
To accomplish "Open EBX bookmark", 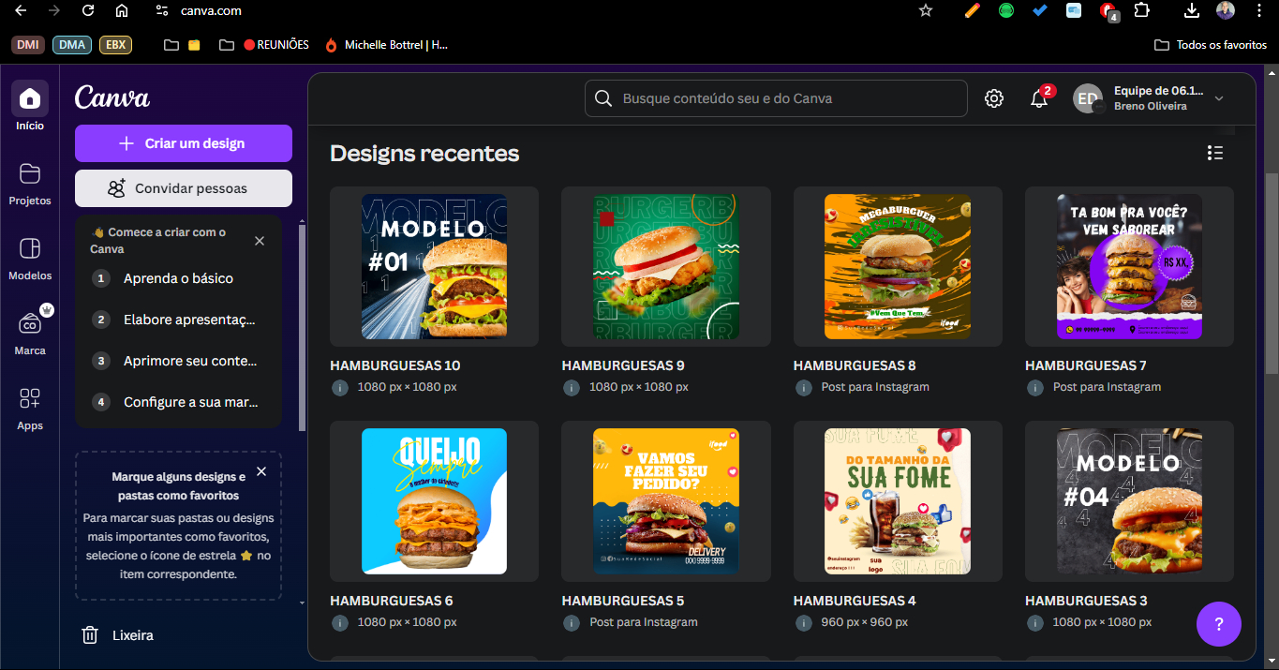I will [115, 45].
